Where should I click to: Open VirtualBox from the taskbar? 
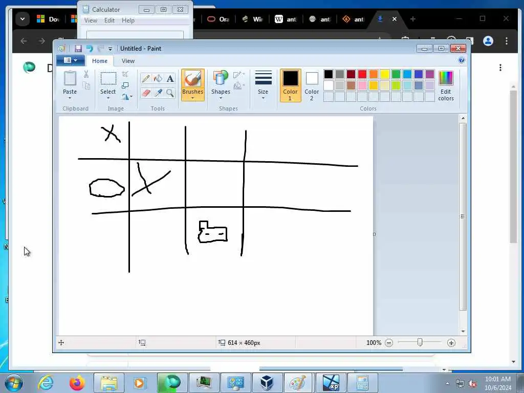click(267, 383)
